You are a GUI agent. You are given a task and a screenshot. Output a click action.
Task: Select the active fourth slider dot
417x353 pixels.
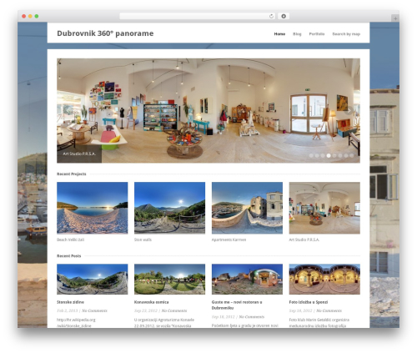click(x=329, y=155)
